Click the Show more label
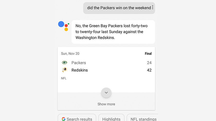The width and height of the screenshot is (216, 121). point(106,104)
